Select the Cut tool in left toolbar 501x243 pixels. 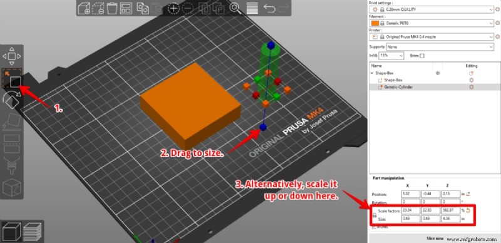pos(12,145)
